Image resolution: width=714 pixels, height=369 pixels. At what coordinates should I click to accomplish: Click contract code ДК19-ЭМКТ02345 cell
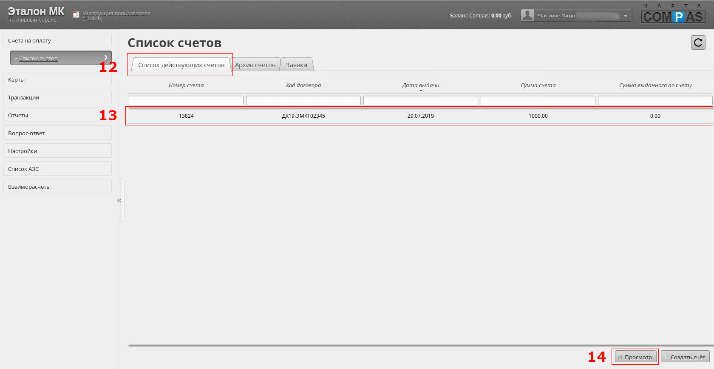tap(303, 116)
